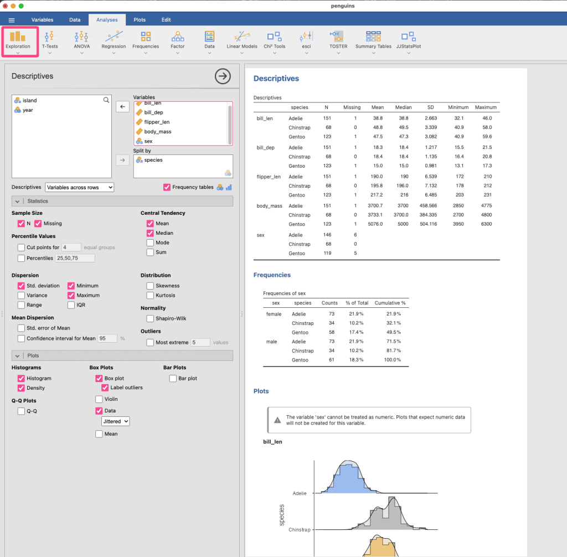Click bar chart icon beside Frequency tables
The image size is (567, 557).
pyautogui.click(x=229, y=187)
